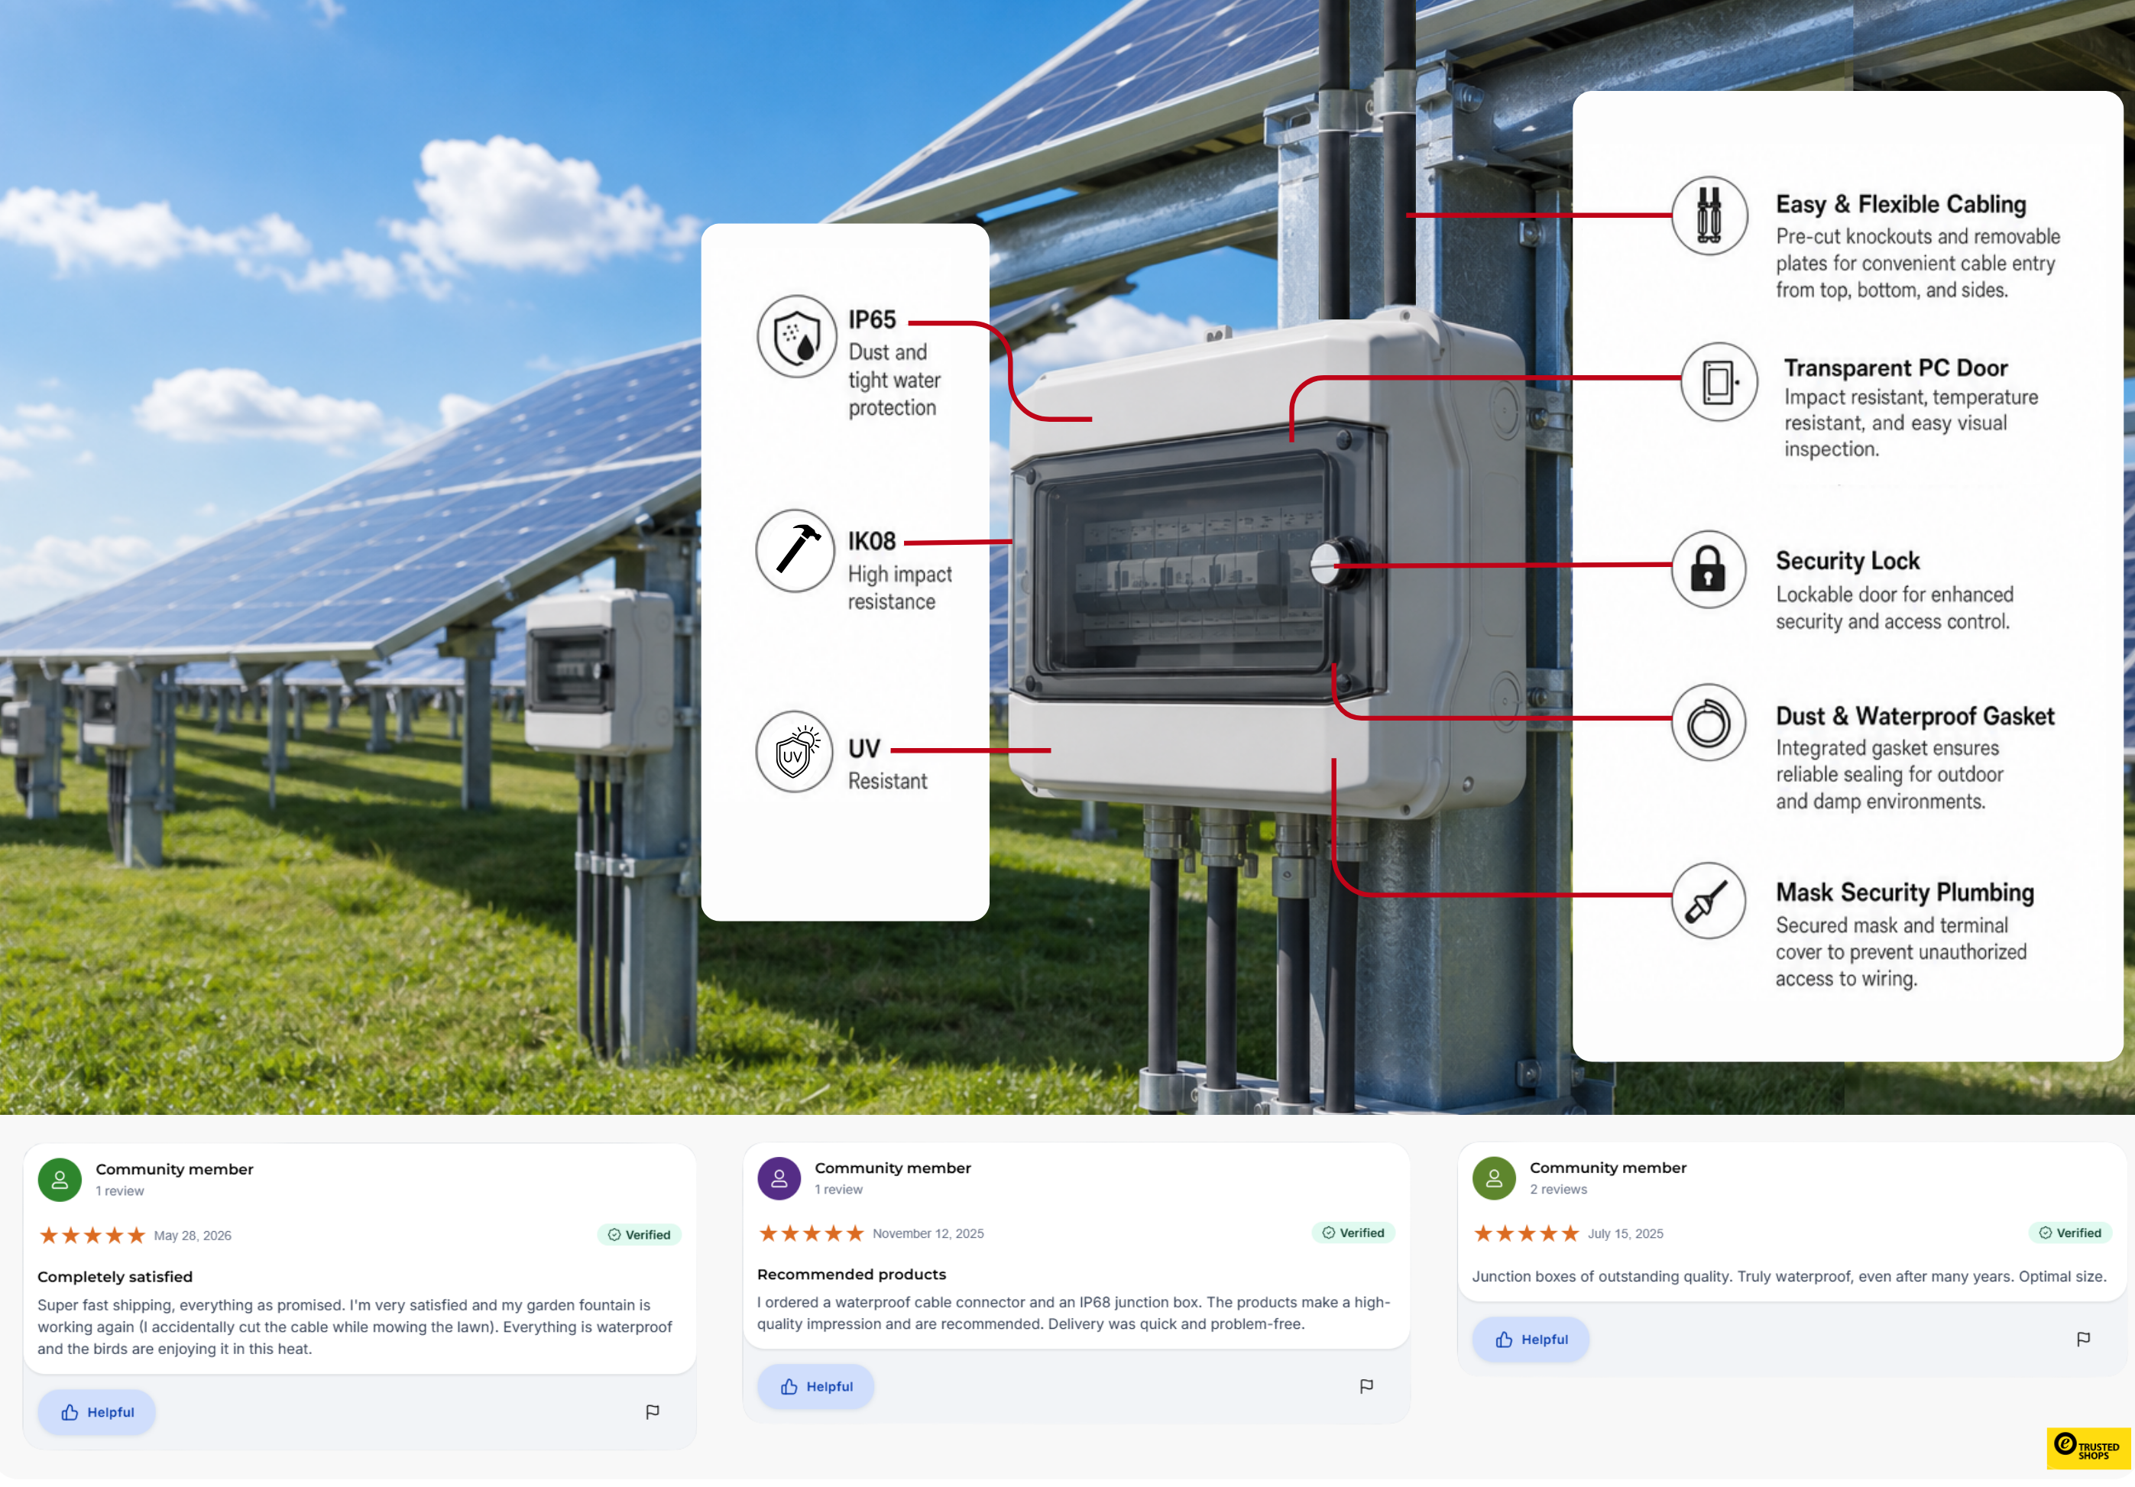Viewport: 2135px width, 1487px height.
Task: Click Verified badge on November 12 review
Action: [x=1353, y=1233]
